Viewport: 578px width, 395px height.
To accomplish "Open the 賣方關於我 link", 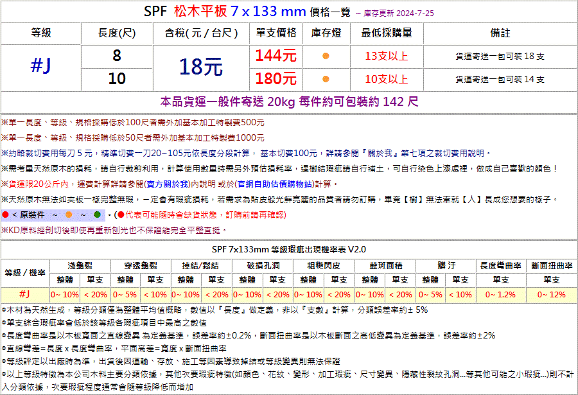I will tap(168, 184).
